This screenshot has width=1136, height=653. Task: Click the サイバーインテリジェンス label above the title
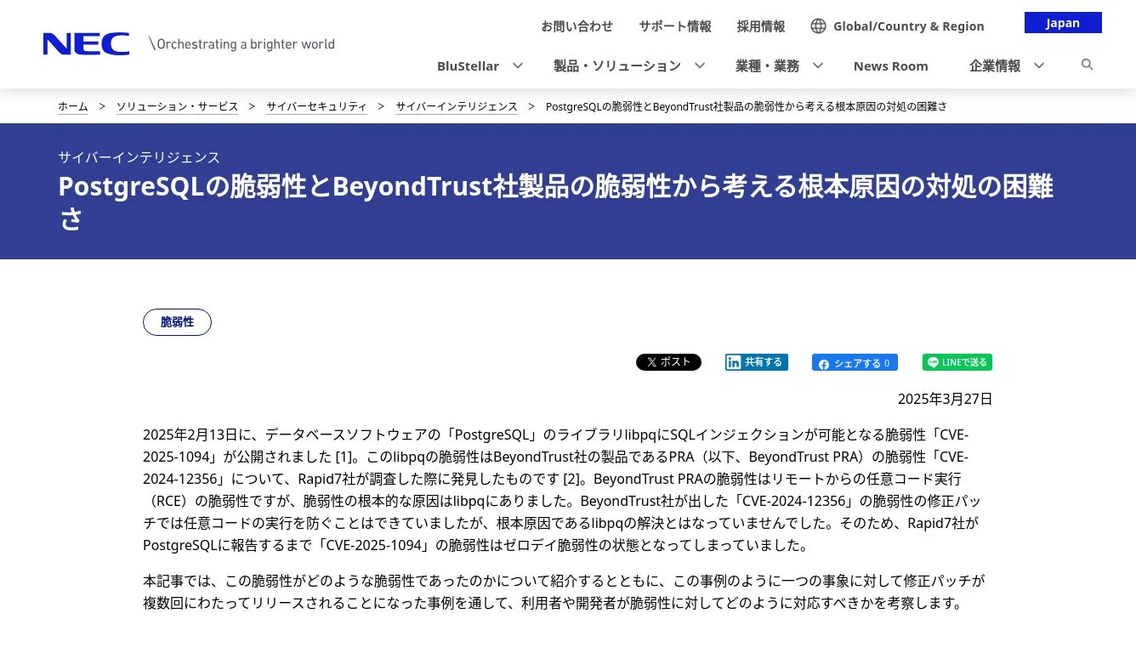click(139, 157)
